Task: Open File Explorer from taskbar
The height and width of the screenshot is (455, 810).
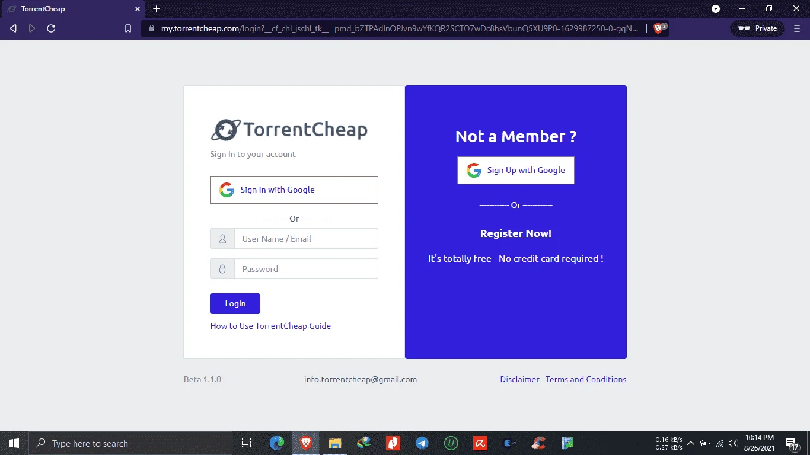Action: (335, 443)
